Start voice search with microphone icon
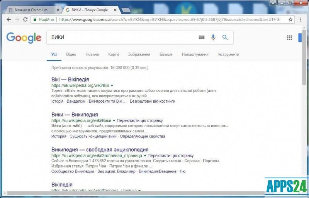Image resolution: width=309 pixels, height=198 pixels. (213, 37)
